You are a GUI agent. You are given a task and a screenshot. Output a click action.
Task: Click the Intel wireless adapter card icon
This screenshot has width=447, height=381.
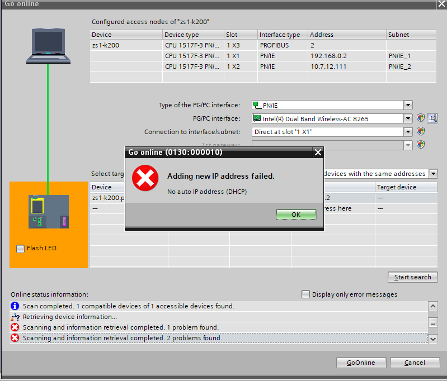click(257, 118)
